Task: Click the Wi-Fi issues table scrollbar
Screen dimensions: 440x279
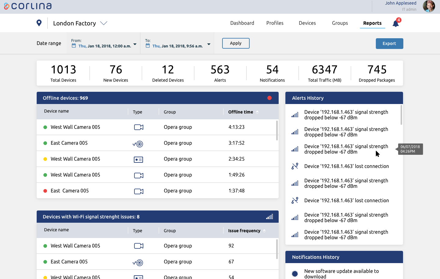Action: [x=277, y=249]
